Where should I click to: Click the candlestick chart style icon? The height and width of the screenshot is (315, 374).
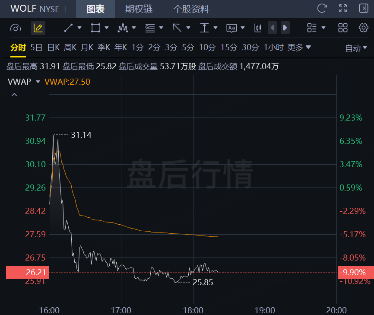(x=258, y=28)
